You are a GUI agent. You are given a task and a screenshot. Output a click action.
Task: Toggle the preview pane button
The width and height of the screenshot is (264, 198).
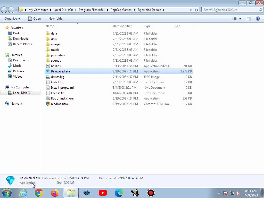click(249, 19)
